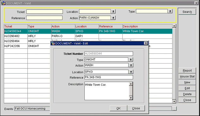Click the Ticket column header
The height and width of the screenshot is (116, 200).
[16, 26]
